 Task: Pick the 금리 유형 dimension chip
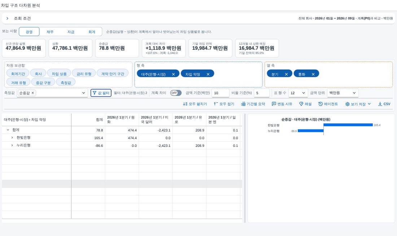tap(84, 74)
